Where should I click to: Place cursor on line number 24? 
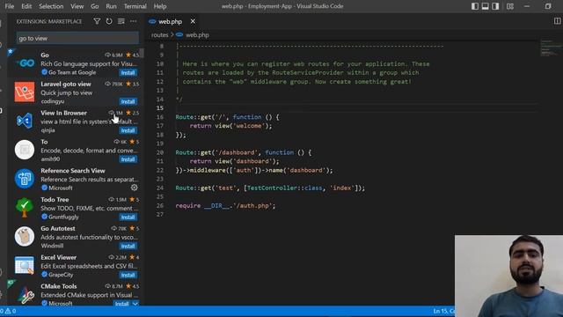[x=160, y=188]
